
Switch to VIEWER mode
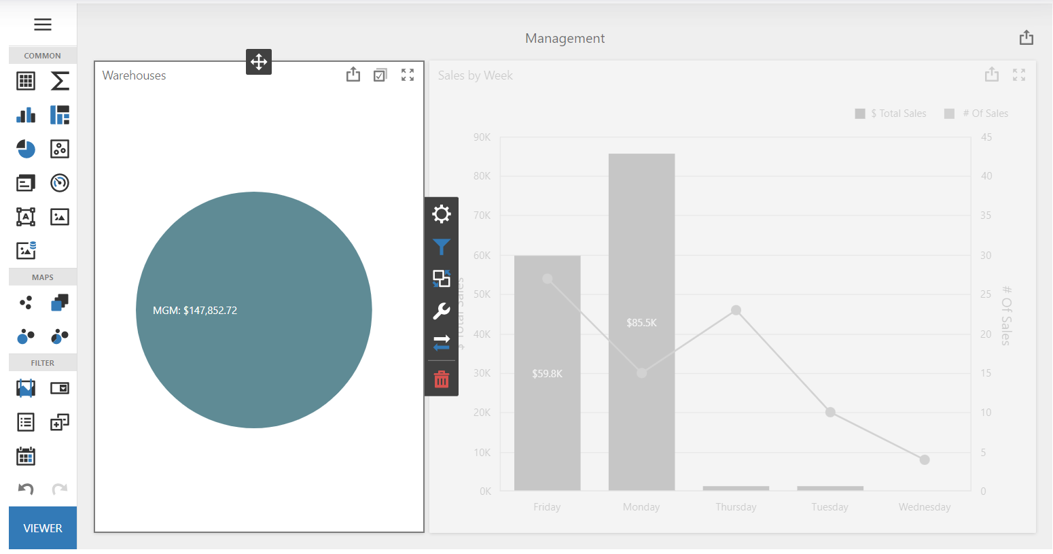pyautogui.click(x=43, y=527)
